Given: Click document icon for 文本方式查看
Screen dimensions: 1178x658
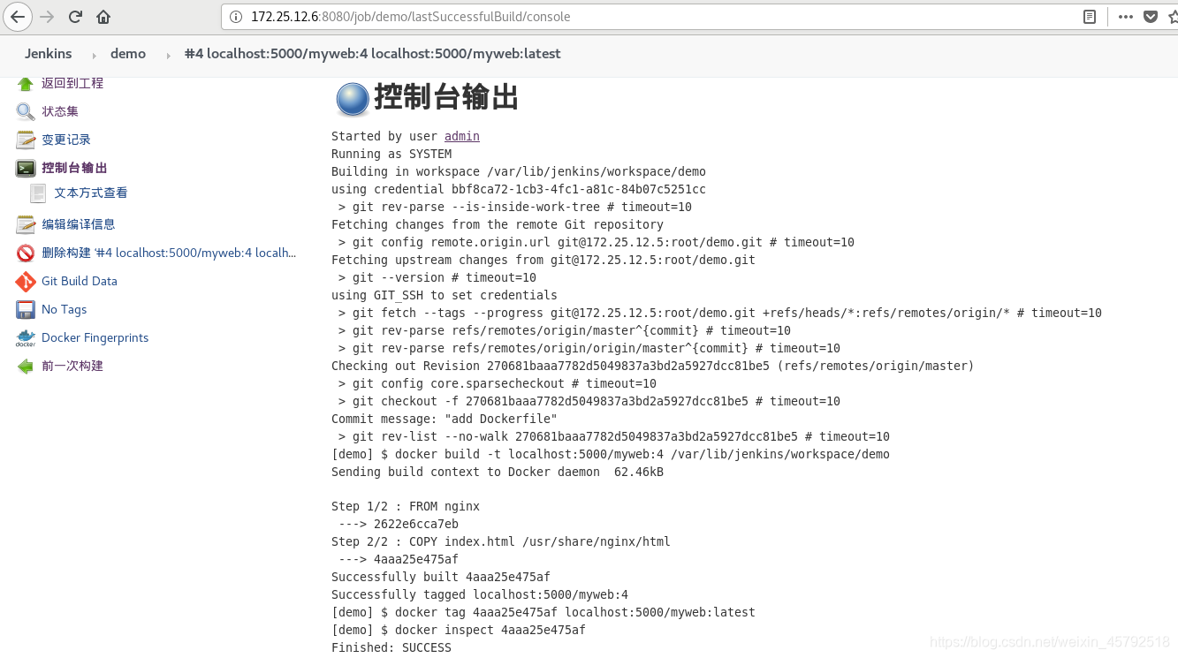Looking at the screenshot, I should tap(38, 193).
